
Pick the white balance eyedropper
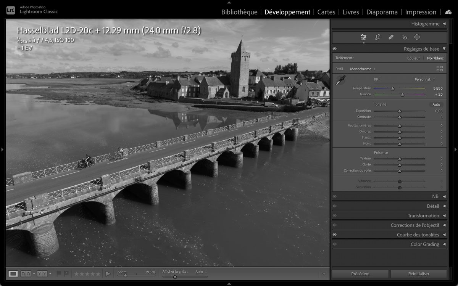(340, 80)
